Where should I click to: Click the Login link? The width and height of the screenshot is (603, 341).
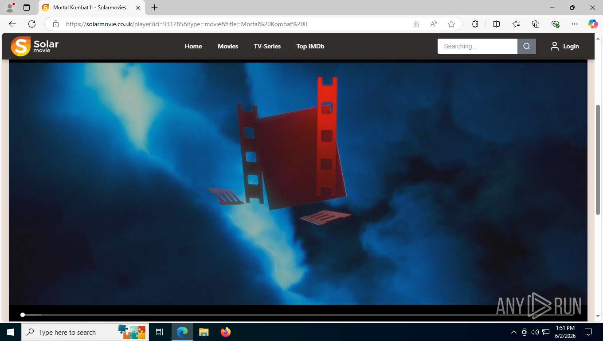tap(571, 46)
